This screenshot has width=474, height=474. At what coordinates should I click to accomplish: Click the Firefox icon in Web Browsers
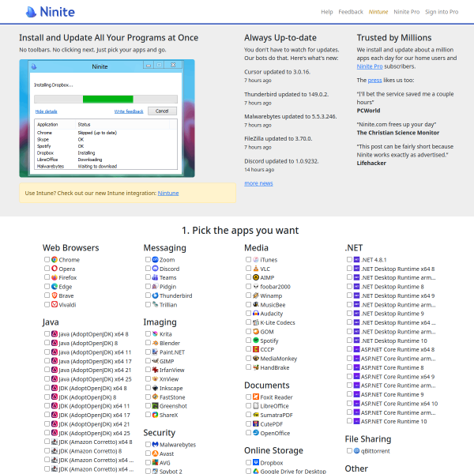coord(55,277)
